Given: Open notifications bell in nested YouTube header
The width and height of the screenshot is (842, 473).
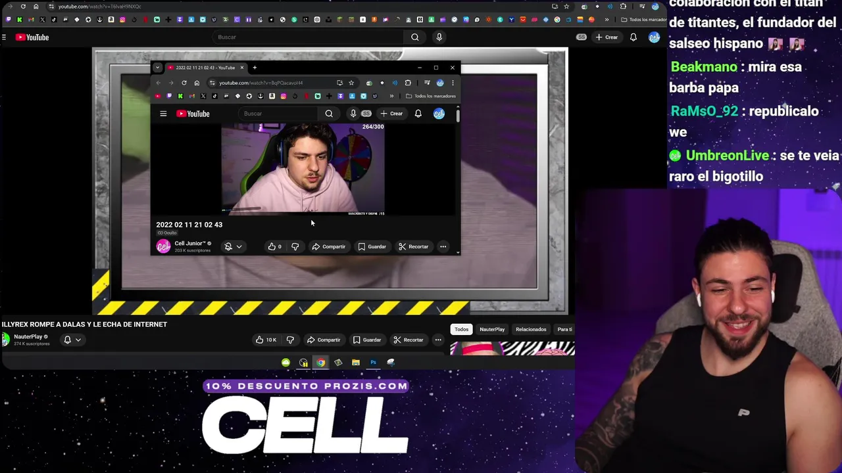Looking at the screenshot, I should coord(418,114).
